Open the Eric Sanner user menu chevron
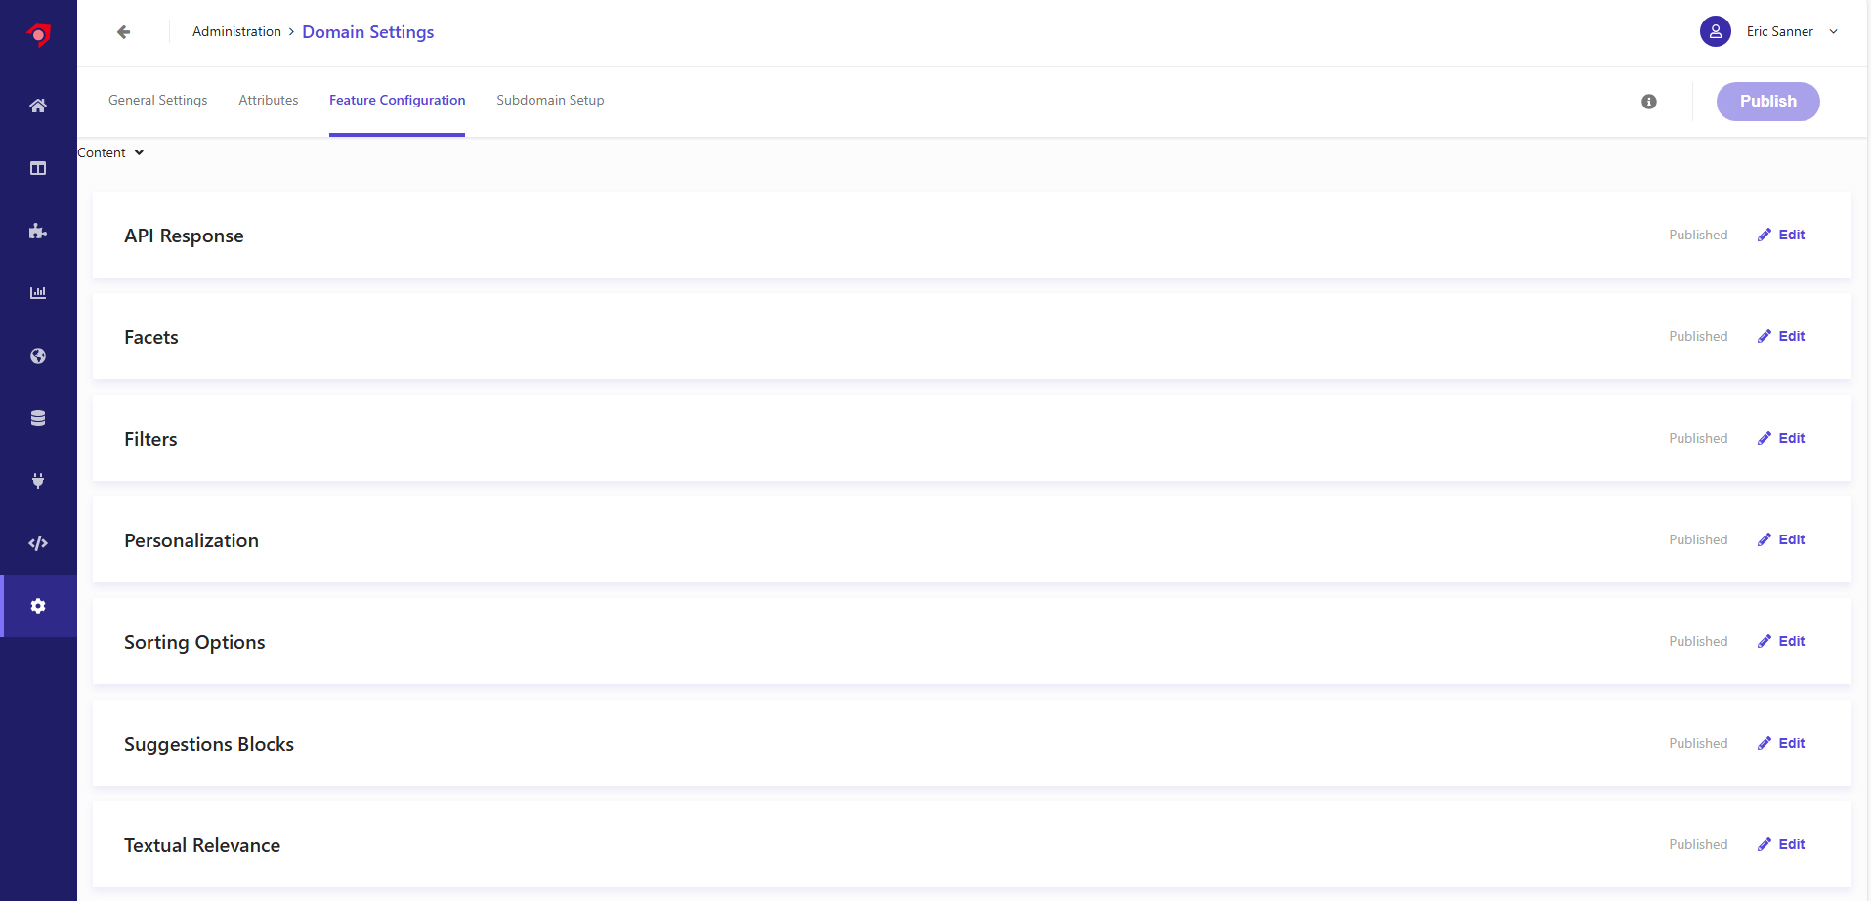 [x=1834, y=32]
